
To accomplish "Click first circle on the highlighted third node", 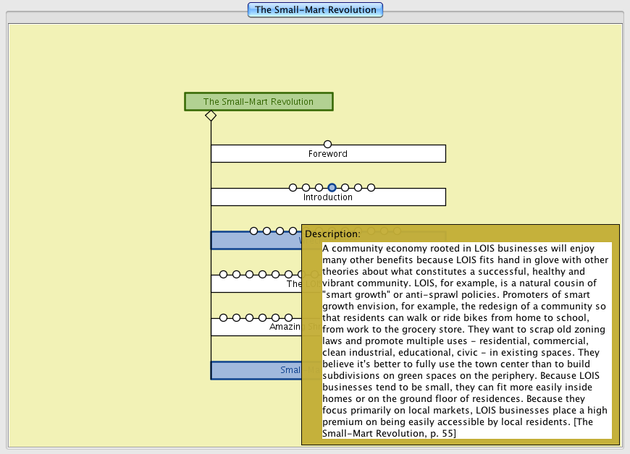I will coord(253,231).
